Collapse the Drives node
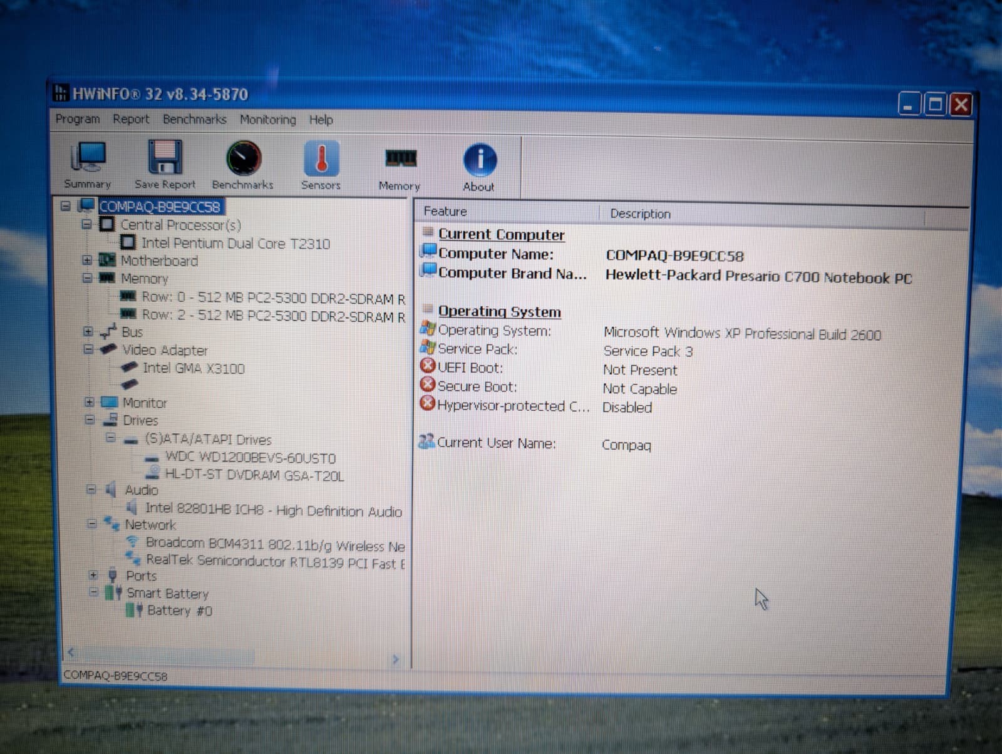 [90, 420]
